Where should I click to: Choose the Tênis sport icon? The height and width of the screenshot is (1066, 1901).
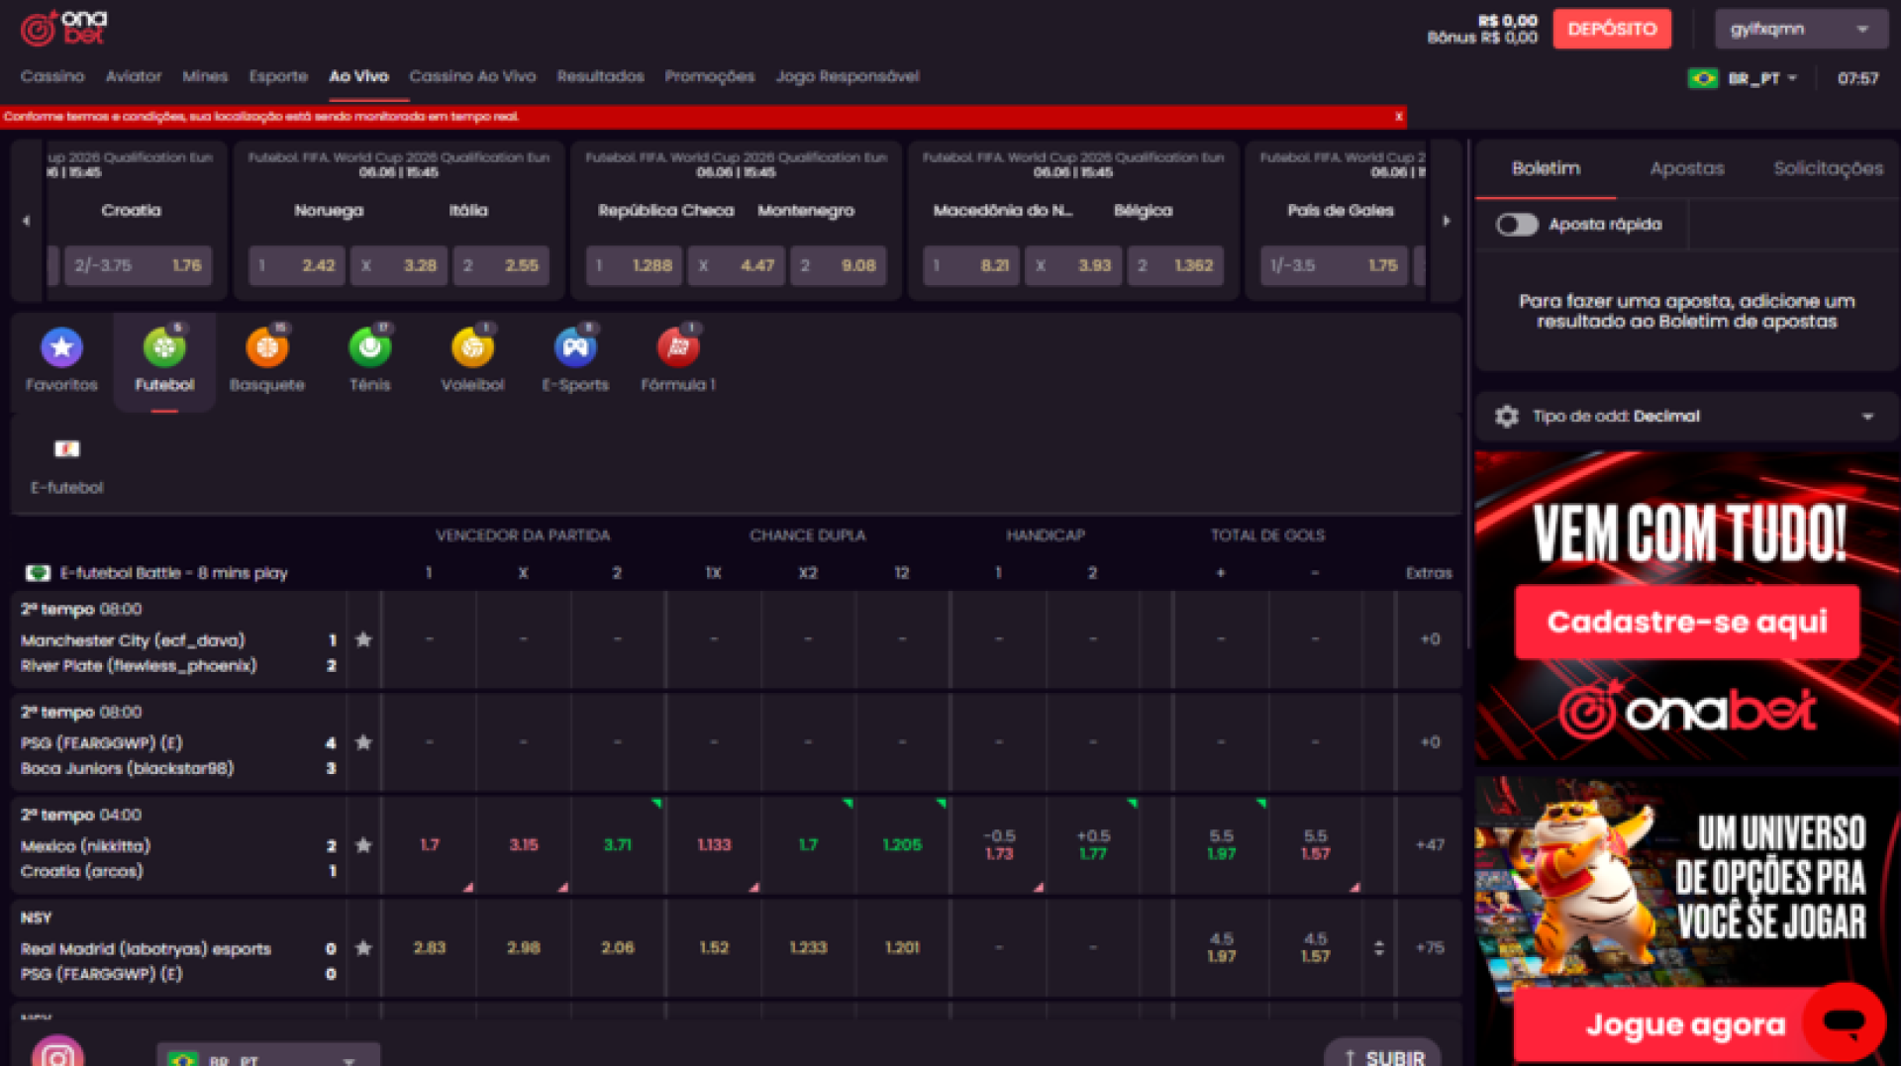369,348
